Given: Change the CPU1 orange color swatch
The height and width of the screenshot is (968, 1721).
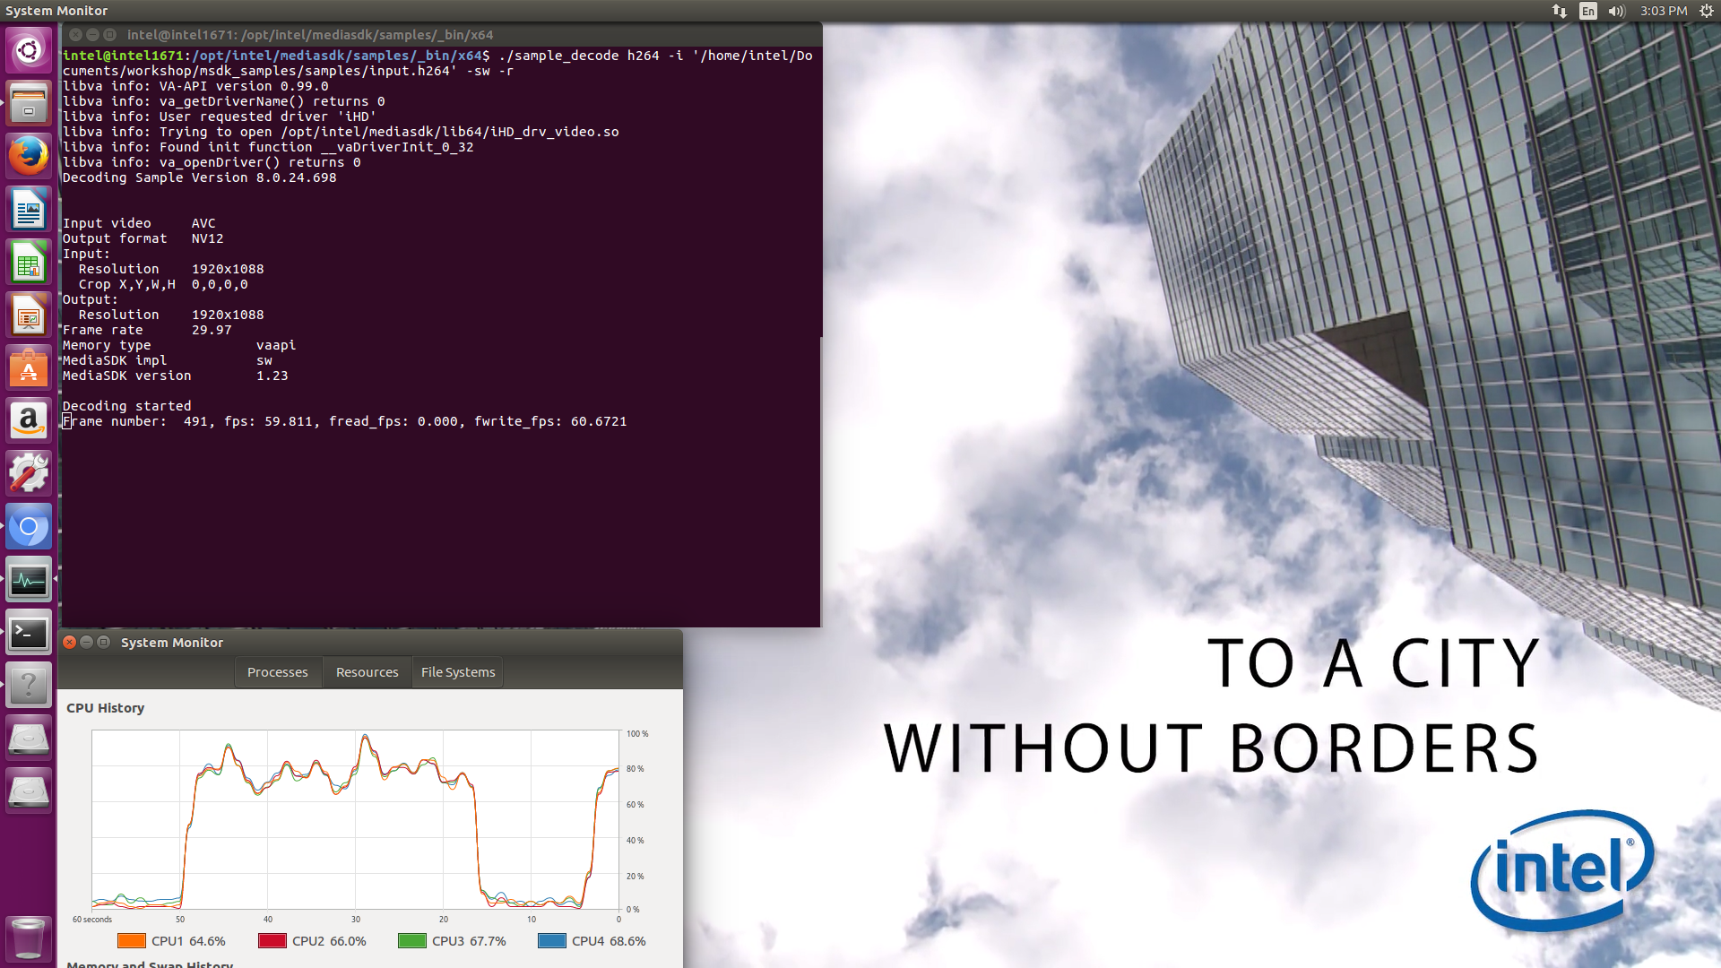Looking at the screenshot, I should (132, 941).
